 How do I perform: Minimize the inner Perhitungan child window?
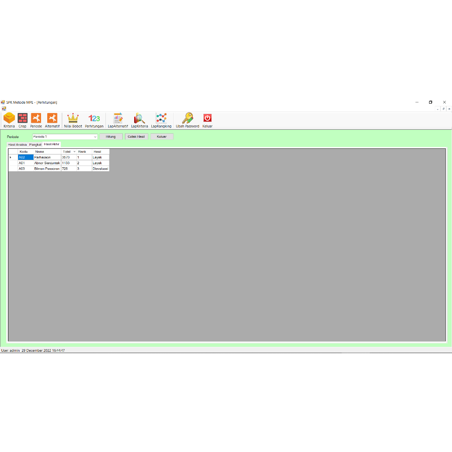(x=437, y=109)
